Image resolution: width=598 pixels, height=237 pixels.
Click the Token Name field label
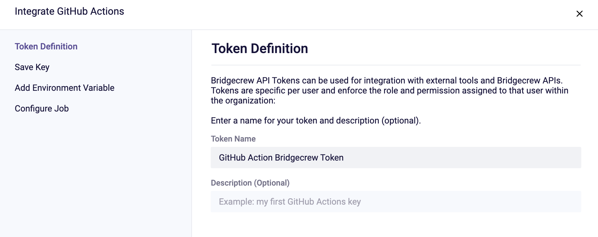coord(233,139)
